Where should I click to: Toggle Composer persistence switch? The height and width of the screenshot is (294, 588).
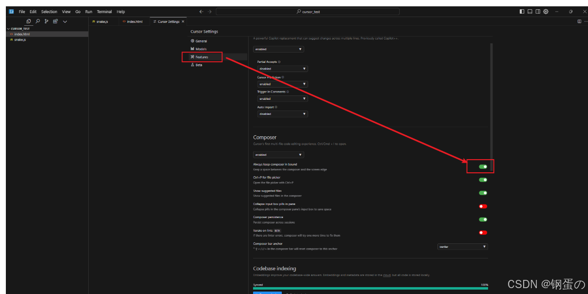[483, 220]
